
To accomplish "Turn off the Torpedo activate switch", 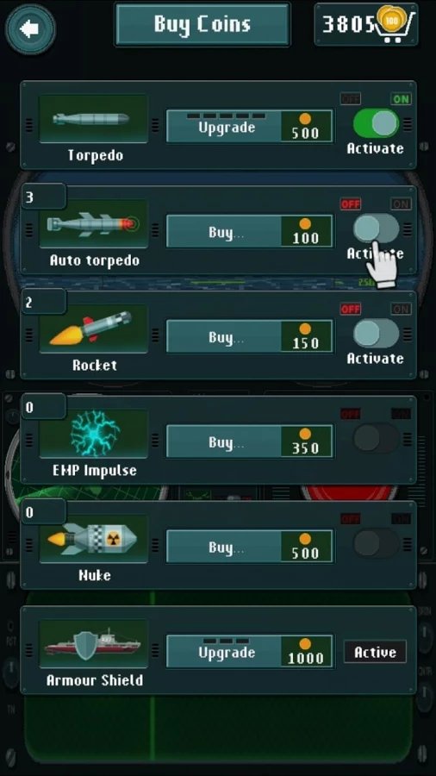I will pos(376,123).
